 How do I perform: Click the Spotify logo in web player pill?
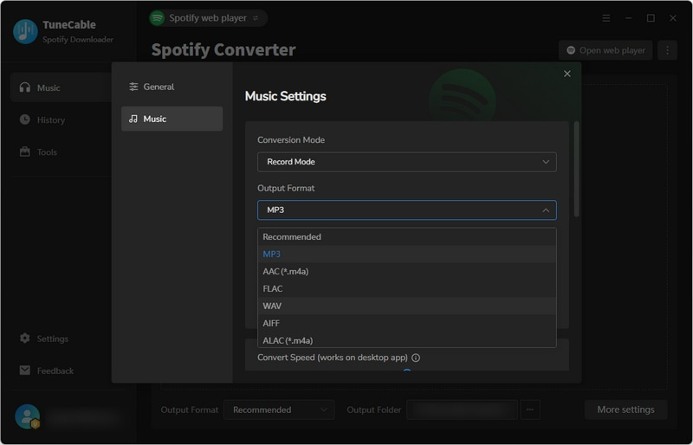157,18
